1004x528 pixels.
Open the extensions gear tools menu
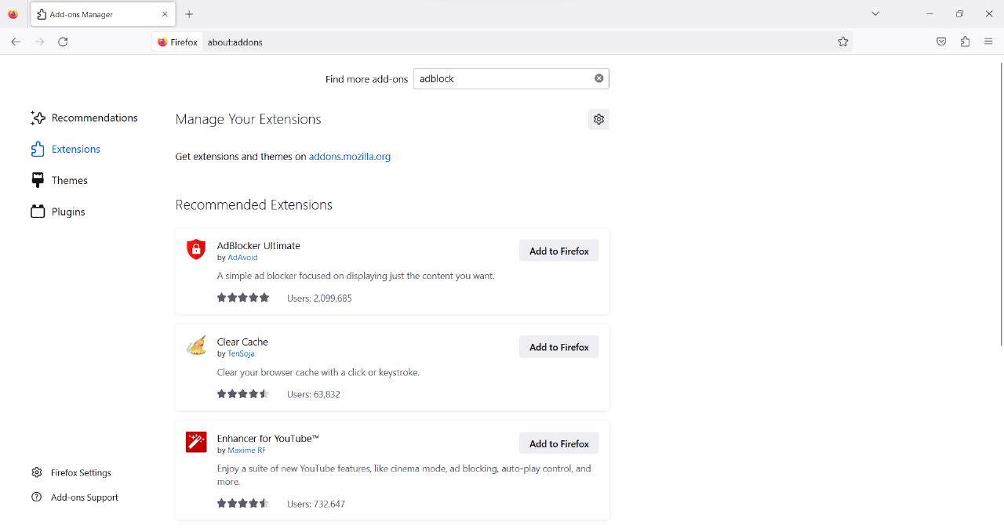[598, 119]
